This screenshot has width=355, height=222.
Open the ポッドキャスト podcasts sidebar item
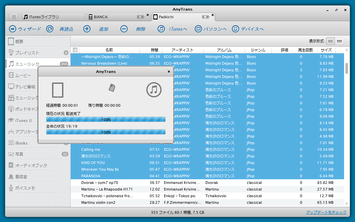click(22, 109)
